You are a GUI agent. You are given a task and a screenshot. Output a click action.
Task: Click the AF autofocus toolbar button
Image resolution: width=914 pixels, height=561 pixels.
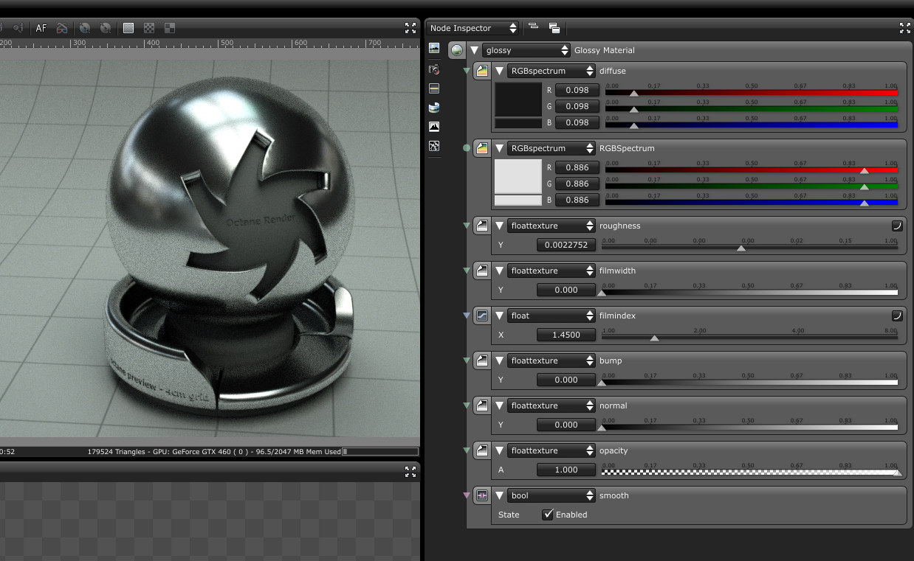[41, 28]
